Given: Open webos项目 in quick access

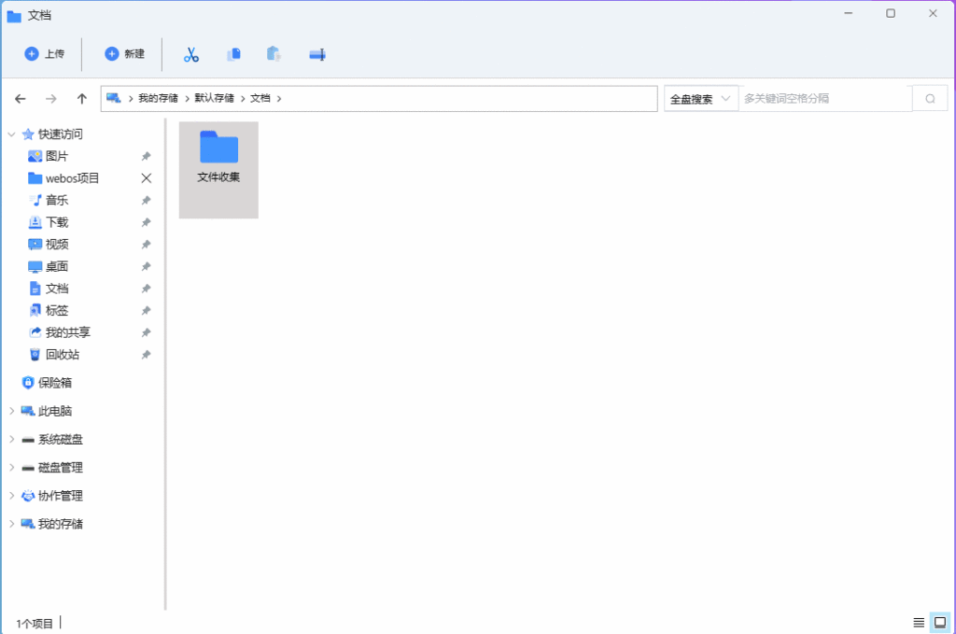Looking at the screenshot, I should (x=72, y=178).
